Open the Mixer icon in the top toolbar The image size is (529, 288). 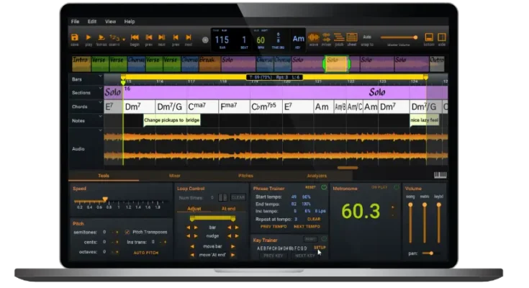[x=326, y=37]
